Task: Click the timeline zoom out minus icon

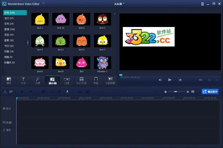Action: click(x=166, y=92)
